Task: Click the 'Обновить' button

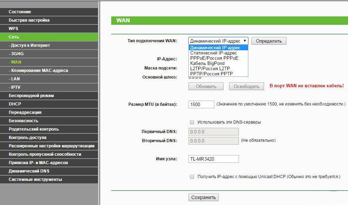Action: point(206,86)
